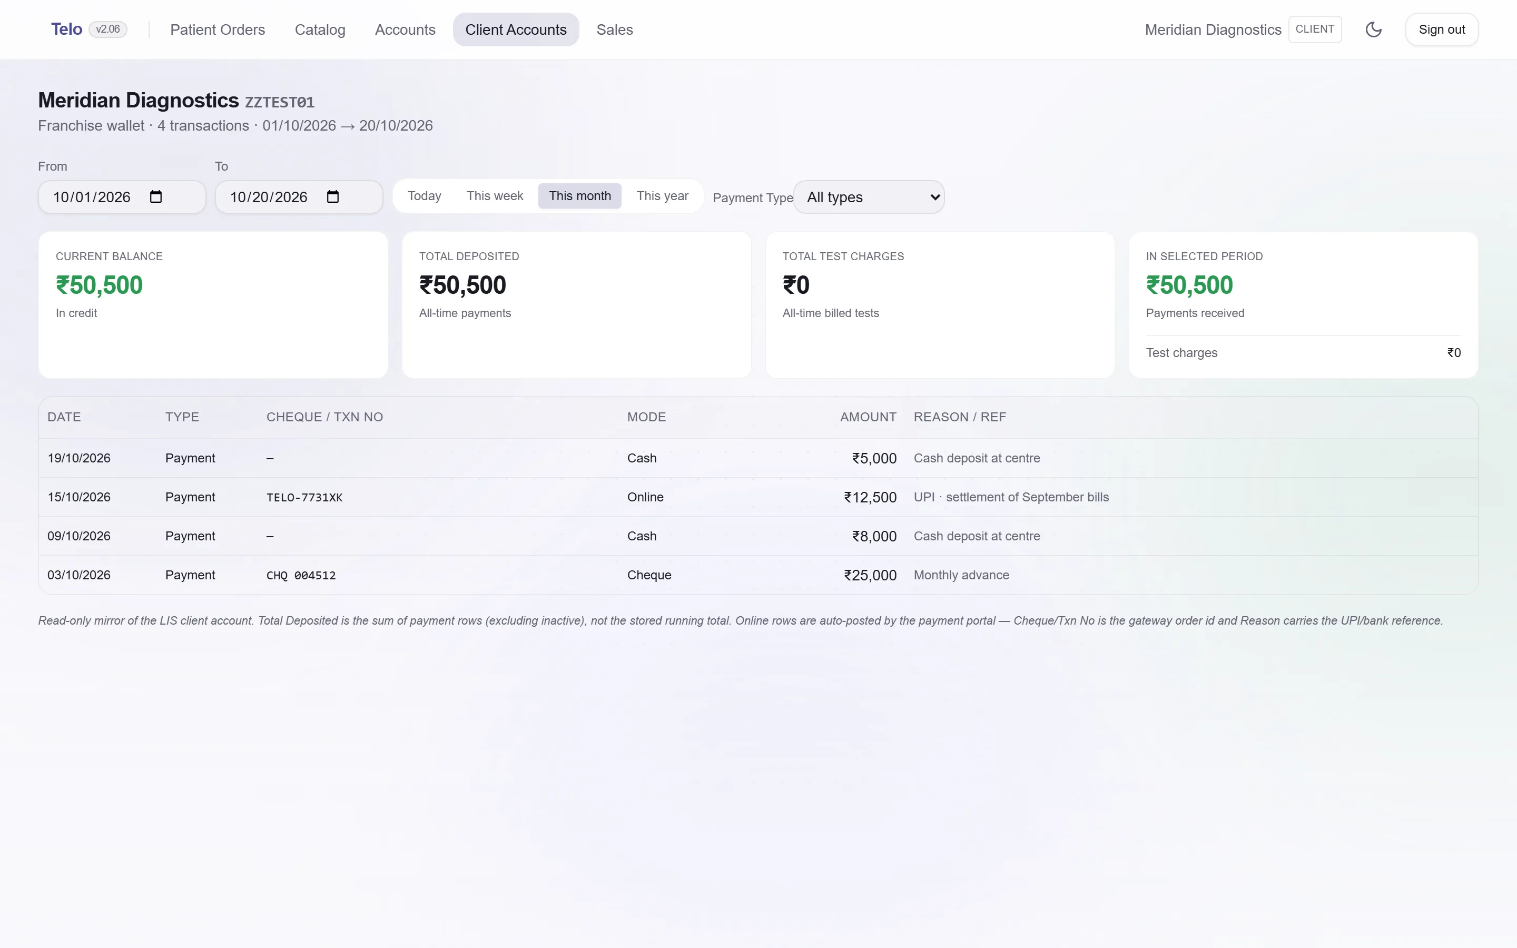Screen dimensions: 1517x948
Task: Select the Today range filter
Action: (425, 196)
